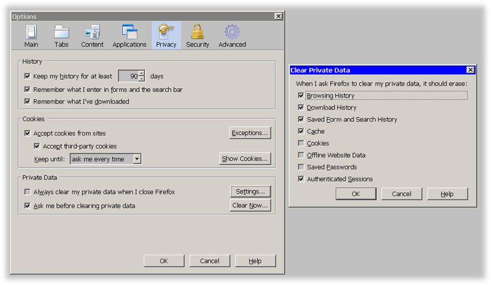Select the Applications pane icon
This screenshot has height=285, width=491.
click(x=130, y=36)
